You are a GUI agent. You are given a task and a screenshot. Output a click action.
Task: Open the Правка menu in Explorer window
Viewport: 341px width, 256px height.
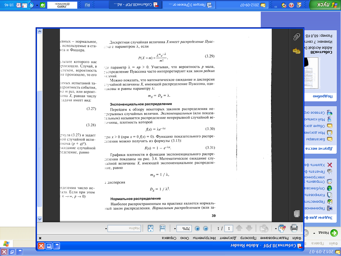point(317,244)
